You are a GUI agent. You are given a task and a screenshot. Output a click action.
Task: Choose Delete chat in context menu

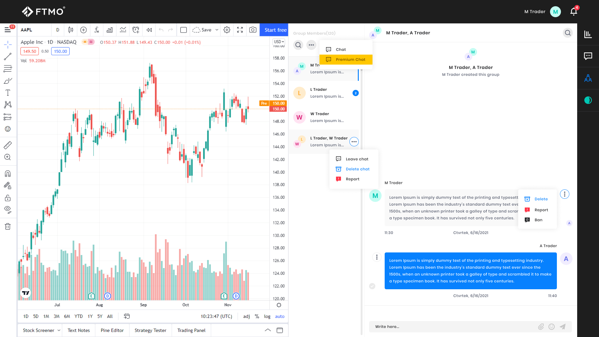[x=357, y=169]
